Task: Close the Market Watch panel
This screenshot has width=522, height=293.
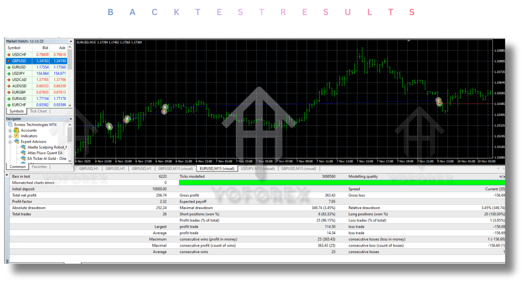Action: [x=71, y=42]
